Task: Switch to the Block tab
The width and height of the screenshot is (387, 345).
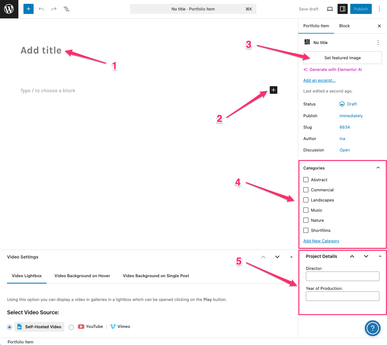Action: click(344, 26)
